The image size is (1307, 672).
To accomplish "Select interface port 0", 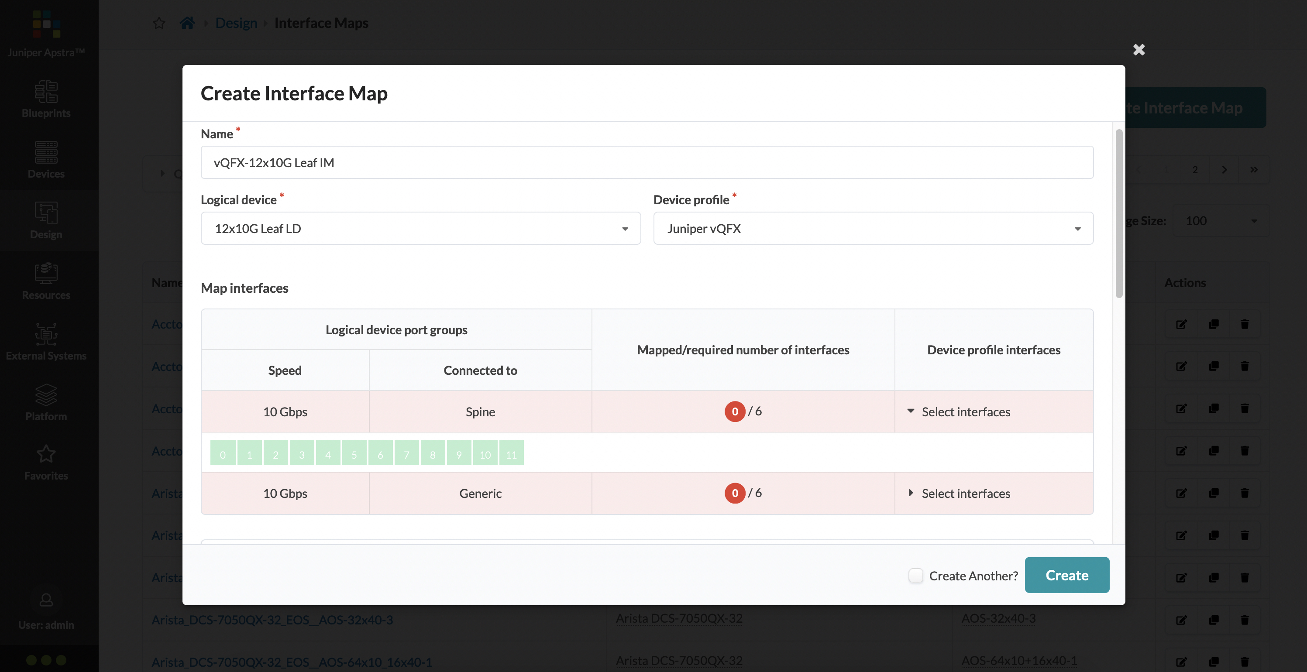I will point(223,453).
